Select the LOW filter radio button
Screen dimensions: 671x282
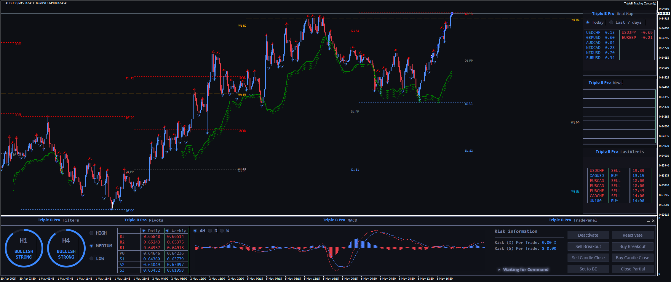tap(92, 259)
